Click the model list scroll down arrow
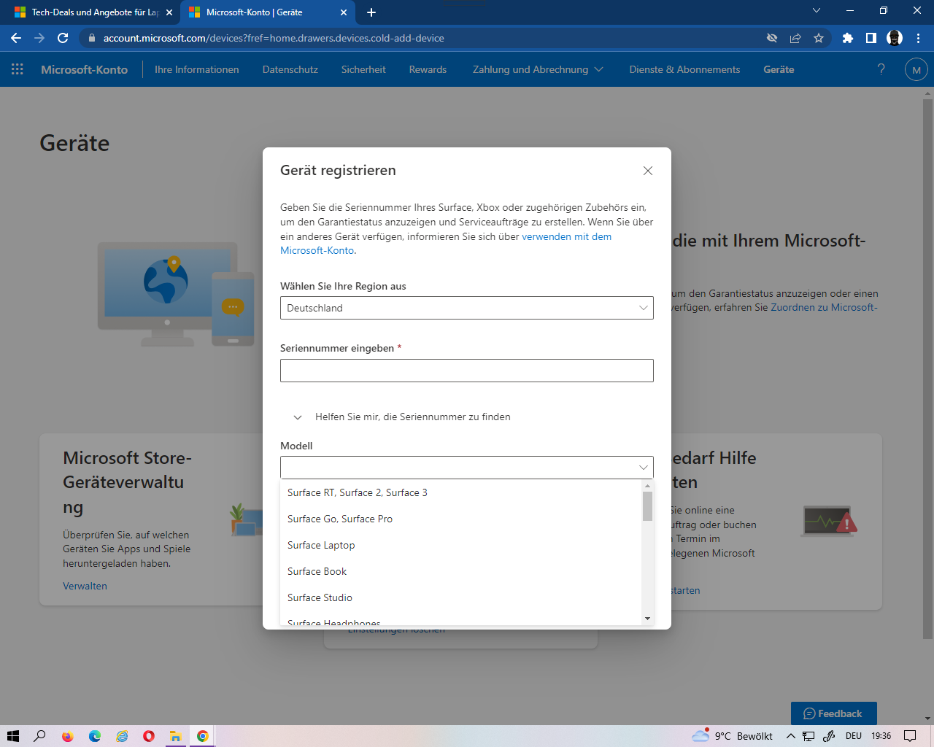Screen dimensions: 934x747 coord(647,619)
